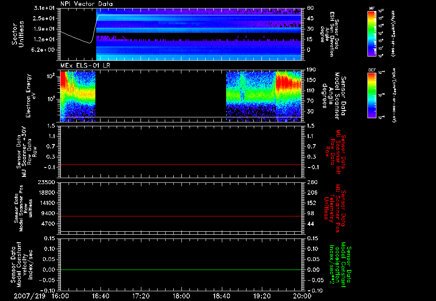Click the red high-flux electron region after 19:20
This screenshot has height=301, width=436.
pyautogui.click(x=288, y=82)
